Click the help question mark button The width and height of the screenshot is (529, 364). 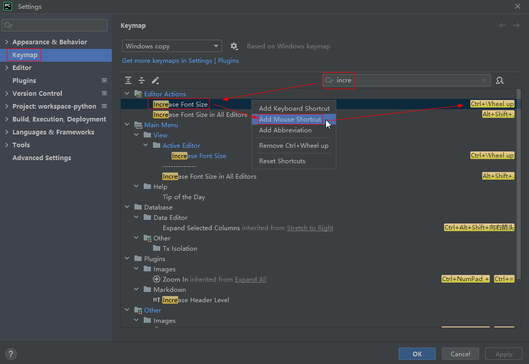click(x=11, y=354)
